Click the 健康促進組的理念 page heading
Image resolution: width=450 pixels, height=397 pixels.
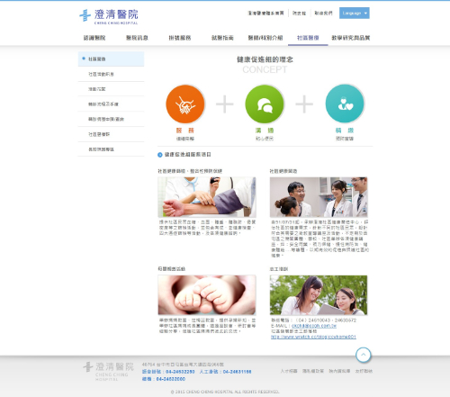click(265, 59)
